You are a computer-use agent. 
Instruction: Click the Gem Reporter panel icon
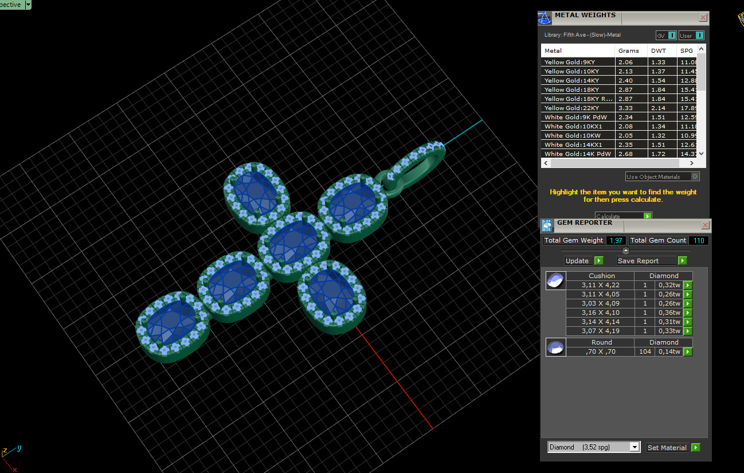[x=547, y=225]
